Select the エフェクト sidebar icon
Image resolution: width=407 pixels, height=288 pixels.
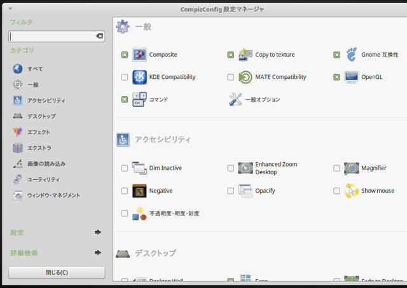coord(18,132)
